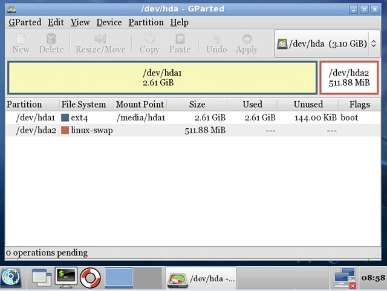Switch to the first blue workspace pager

pos(119,278)
